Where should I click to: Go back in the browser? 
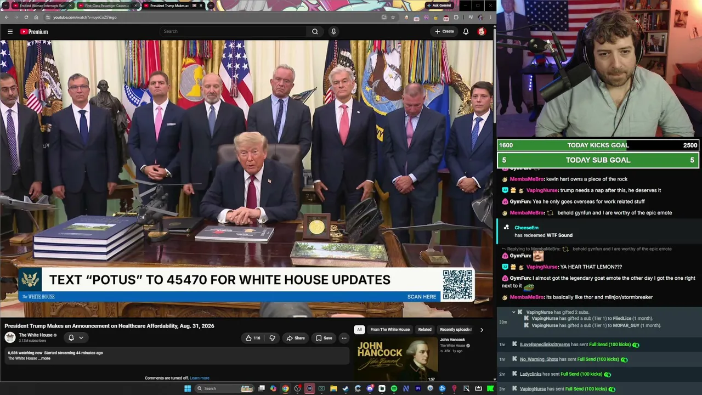click(6, 17)
